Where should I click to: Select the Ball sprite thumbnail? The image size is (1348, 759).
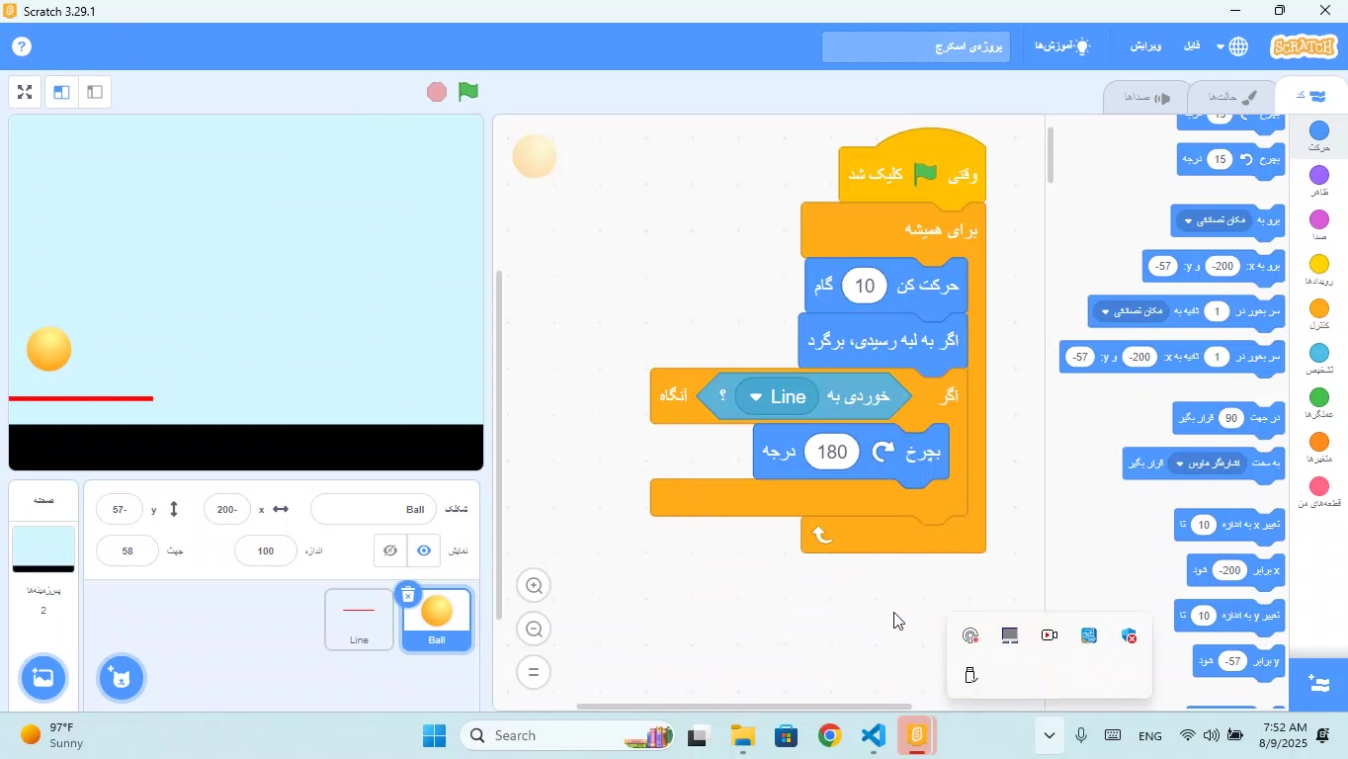437,620
